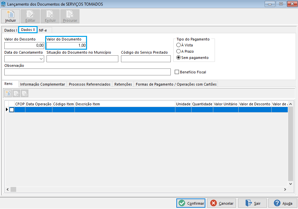Click the Código Item column header
The height and width of the screenshot is (209, 298).
pos(64,104)
